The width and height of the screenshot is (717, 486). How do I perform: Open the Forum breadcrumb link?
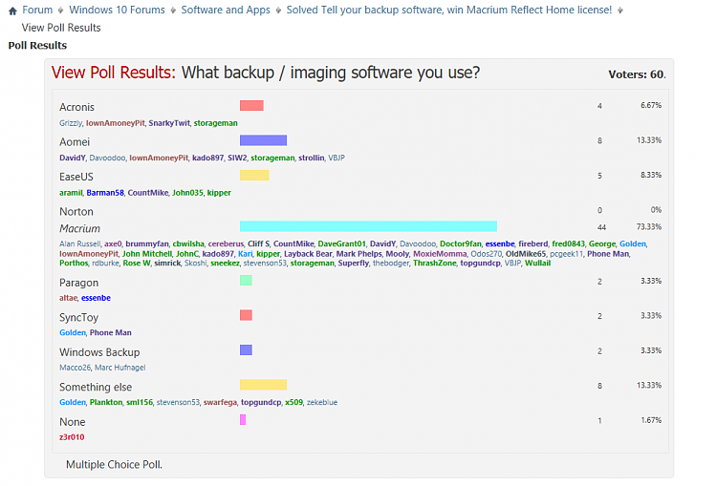coord(37,10)
